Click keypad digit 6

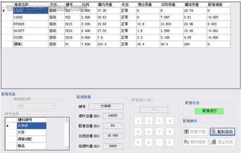(x=149, y=132)
